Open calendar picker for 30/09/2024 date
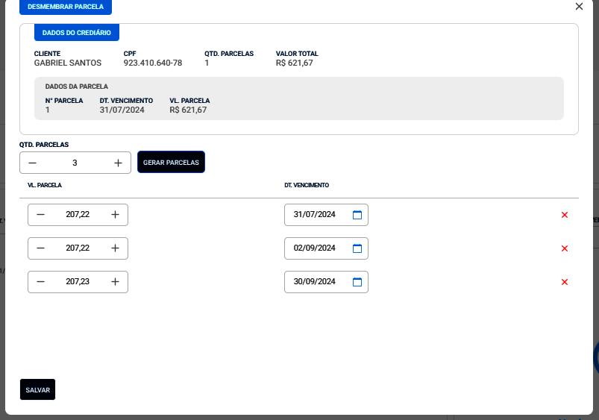 [x=357, y=282]
